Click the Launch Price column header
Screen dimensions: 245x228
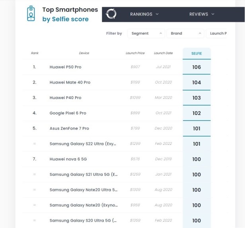click(135, 53)
